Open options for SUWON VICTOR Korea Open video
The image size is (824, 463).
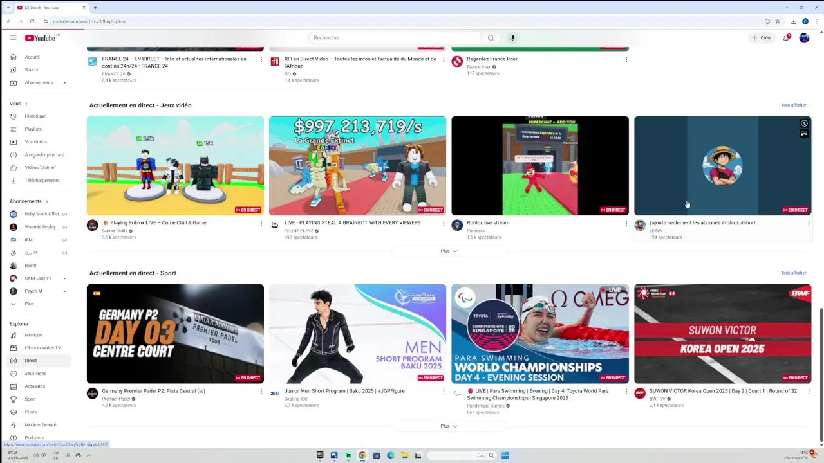tap(809, 391)
